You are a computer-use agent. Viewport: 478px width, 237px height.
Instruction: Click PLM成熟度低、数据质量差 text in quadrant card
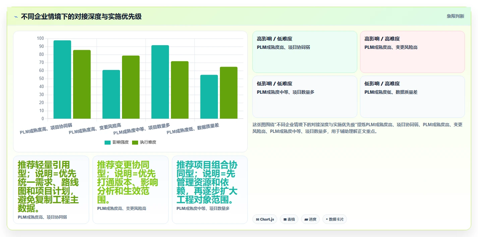point(391,92)
